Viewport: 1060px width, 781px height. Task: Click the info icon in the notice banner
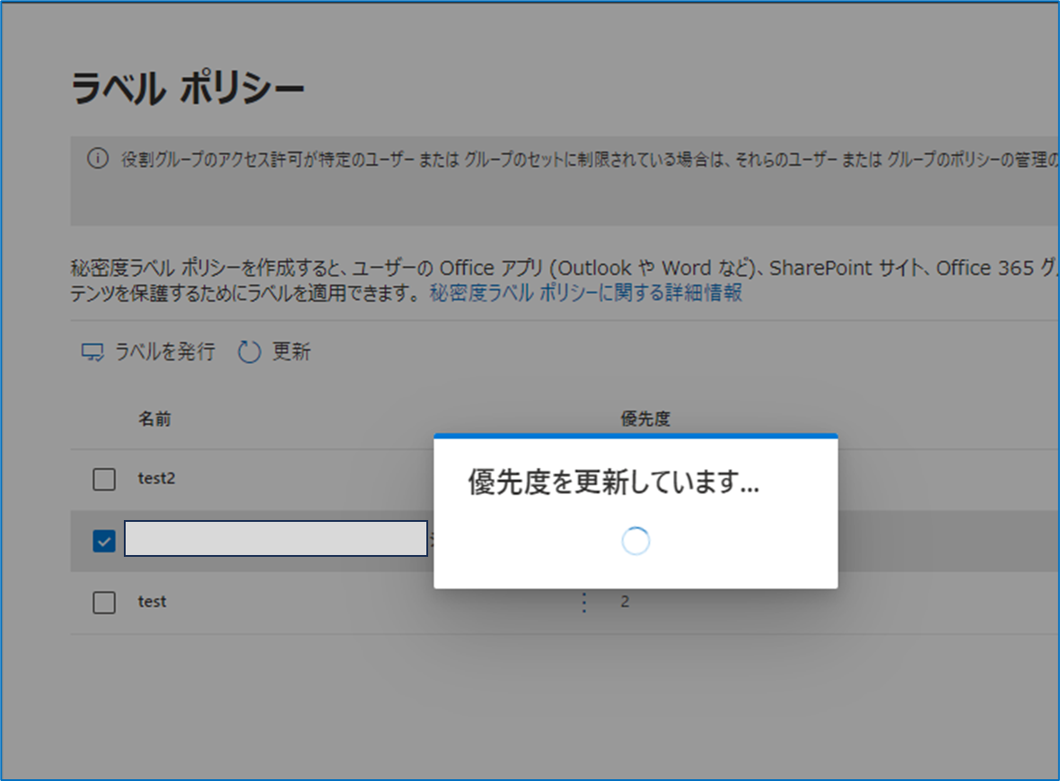98,159
